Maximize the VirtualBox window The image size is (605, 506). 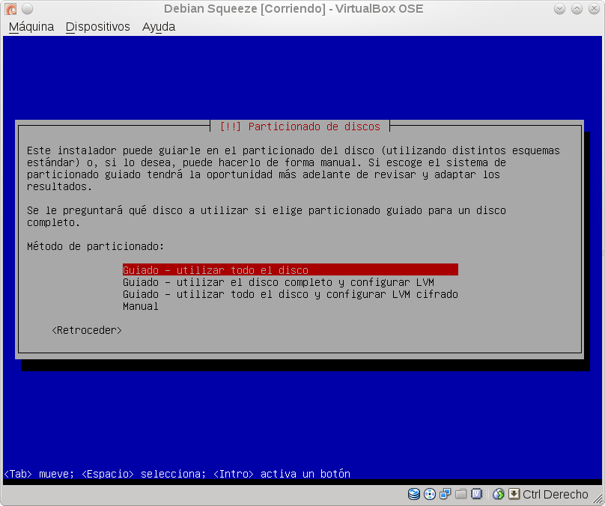click(577, 8)
